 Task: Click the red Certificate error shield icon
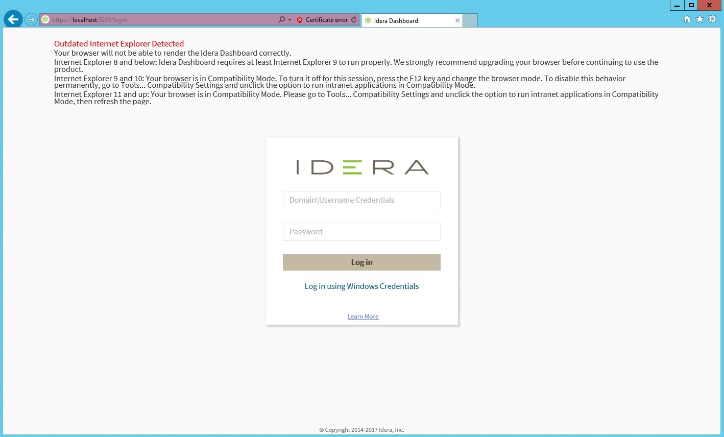click(x=300, y=20)
